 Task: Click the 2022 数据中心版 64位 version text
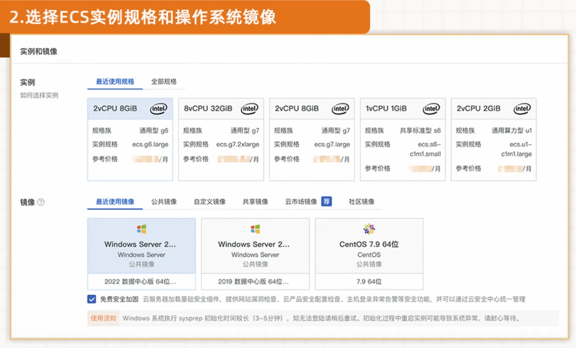coord(140,282)
